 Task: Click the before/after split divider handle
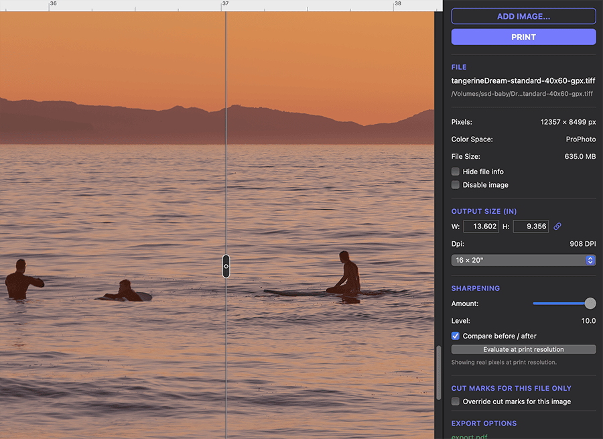click(x=226, y=266)
